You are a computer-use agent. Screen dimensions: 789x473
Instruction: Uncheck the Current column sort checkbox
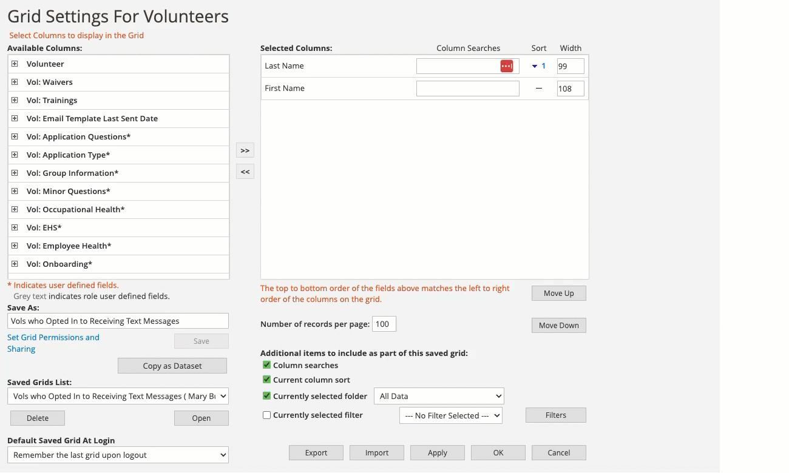266,380
